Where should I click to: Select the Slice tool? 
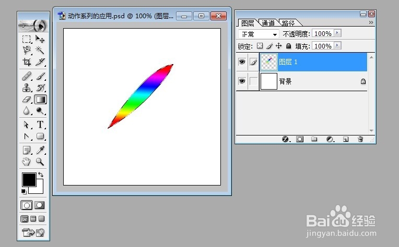click(x=40, y=61)
